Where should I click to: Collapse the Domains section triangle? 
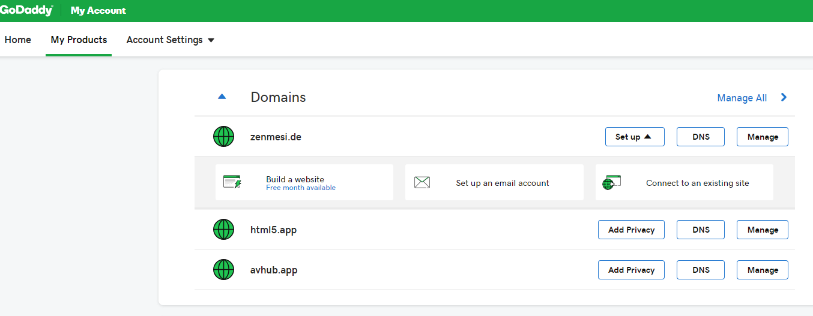[222, 97]
